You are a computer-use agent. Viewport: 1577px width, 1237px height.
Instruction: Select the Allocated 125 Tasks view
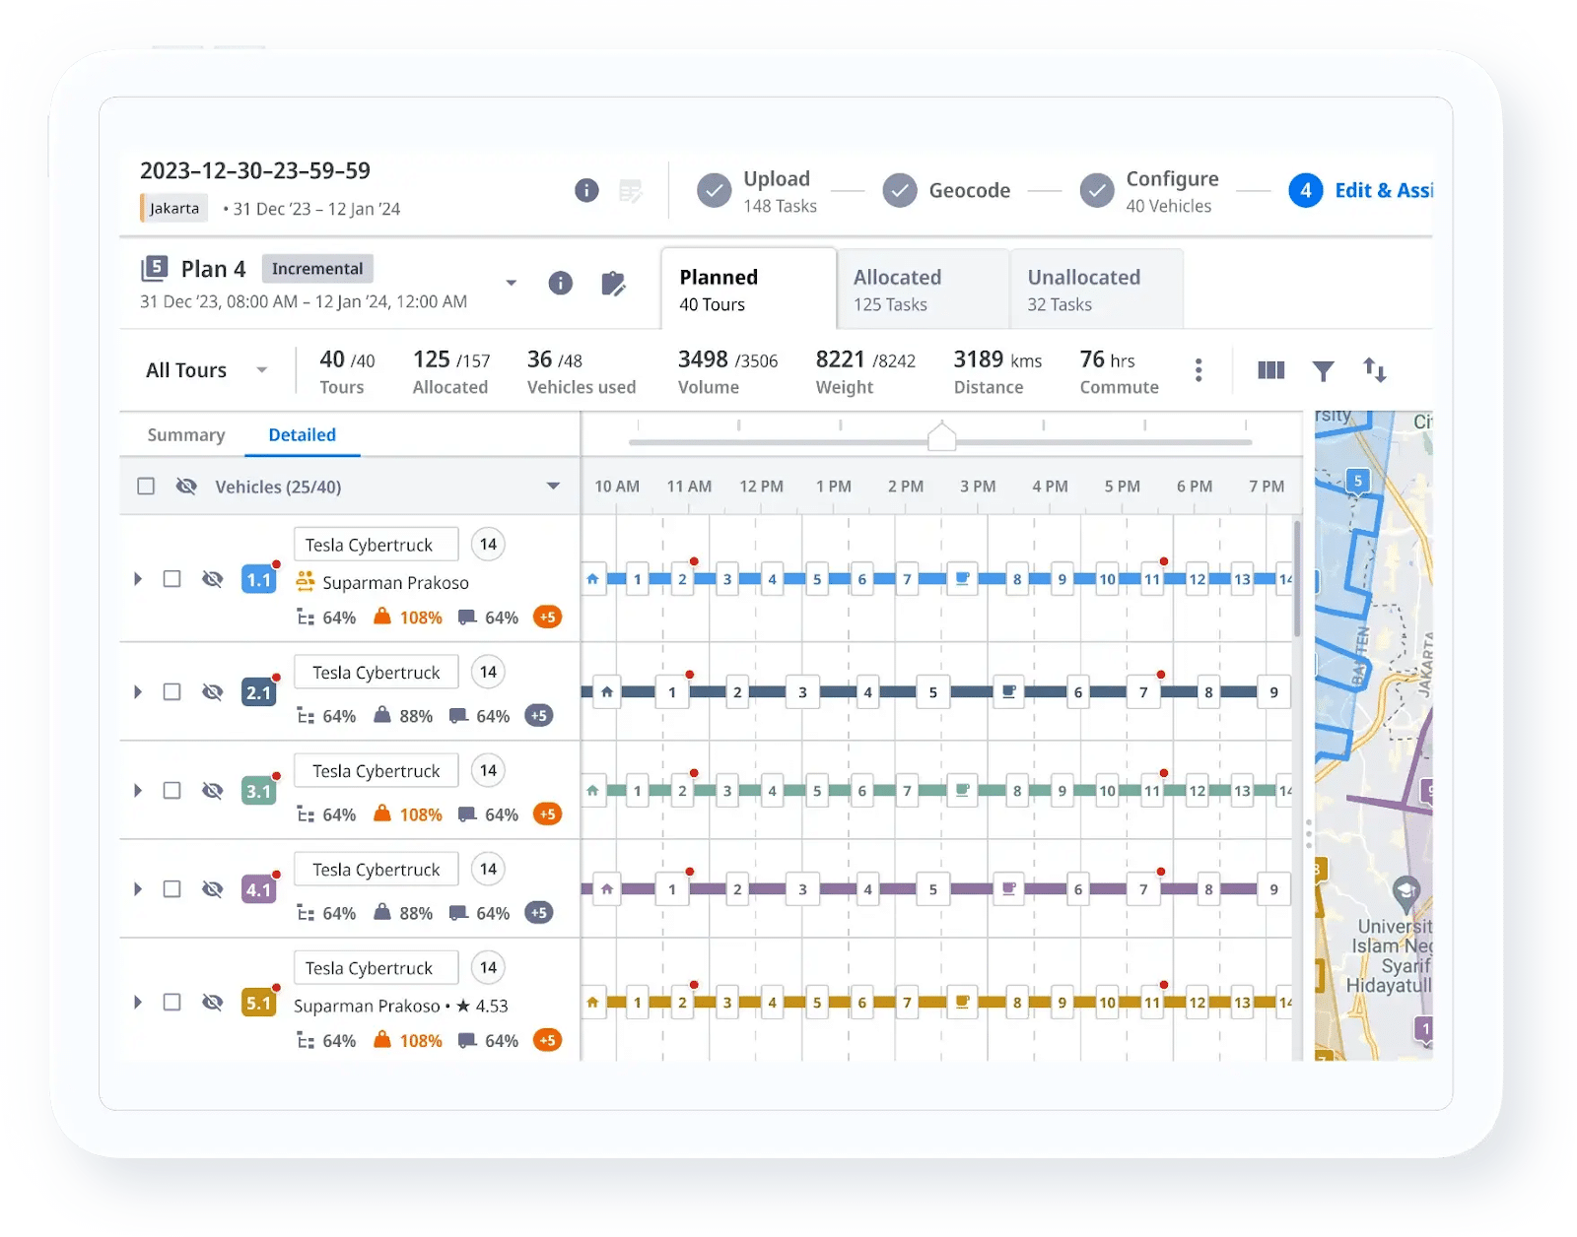tap(921, 289)
